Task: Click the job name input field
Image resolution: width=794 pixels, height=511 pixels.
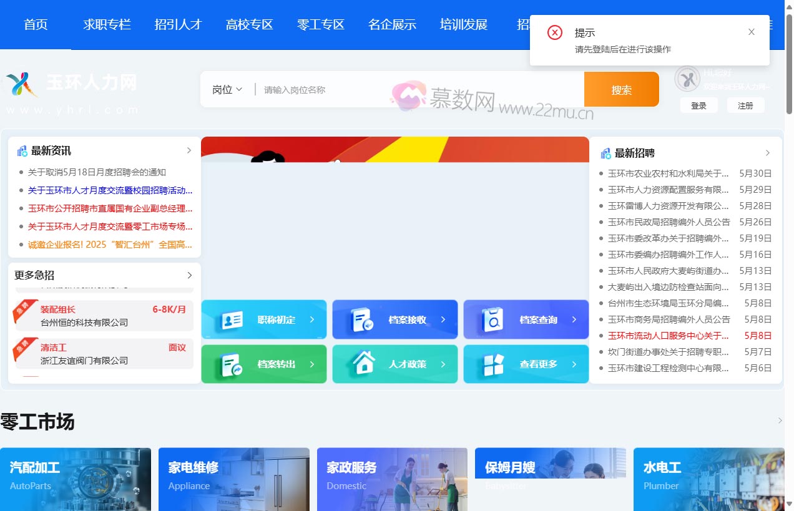Action: pos(375,89)
